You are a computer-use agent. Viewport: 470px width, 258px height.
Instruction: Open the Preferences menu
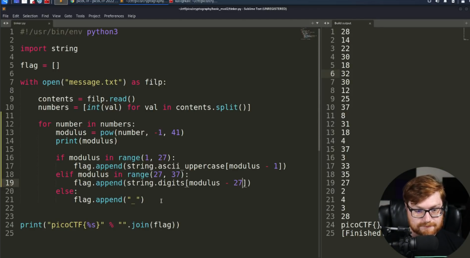click(114, 16)
